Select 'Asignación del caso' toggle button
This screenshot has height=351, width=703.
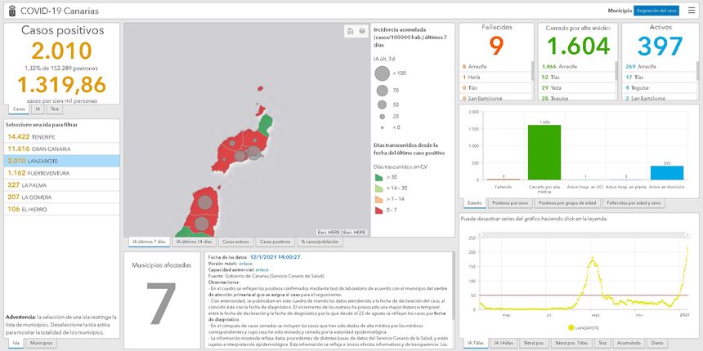[x=656, y=11]
